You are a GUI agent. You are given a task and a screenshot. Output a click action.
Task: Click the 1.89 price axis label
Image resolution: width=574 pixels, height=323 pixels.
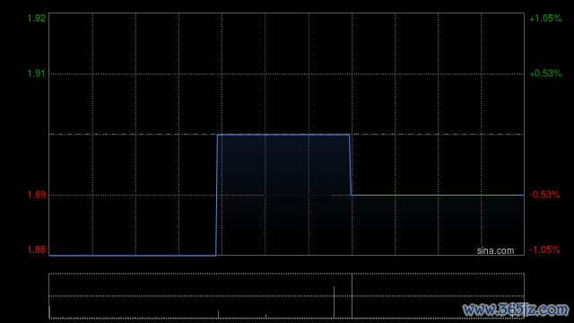tap(37, 195)
